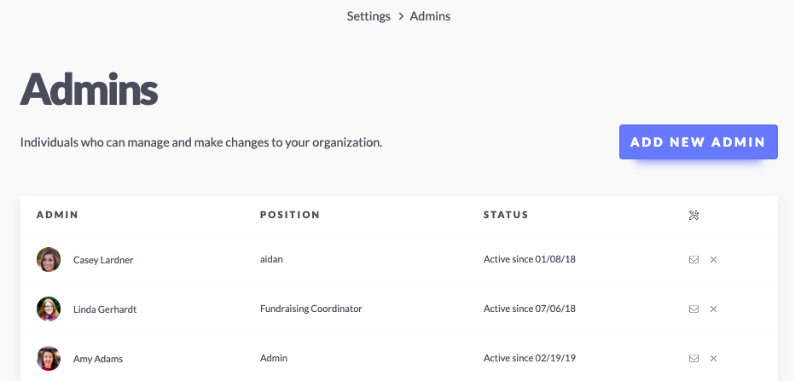Click the magic wand icon in table header
Screen dimensions: 795x381
pyautogui.click(x=693, y=216)
